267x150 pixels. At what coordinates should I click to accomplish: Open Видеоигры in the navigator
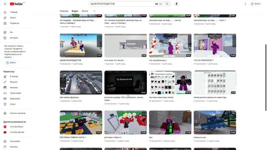tap(15, 99)
